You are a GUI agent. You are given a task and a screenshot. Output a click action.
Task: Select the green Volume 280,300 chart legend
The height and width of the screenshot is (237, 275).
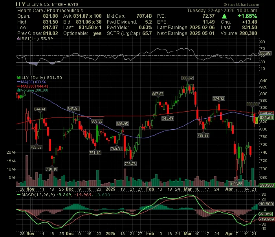(x=35, y=90)
